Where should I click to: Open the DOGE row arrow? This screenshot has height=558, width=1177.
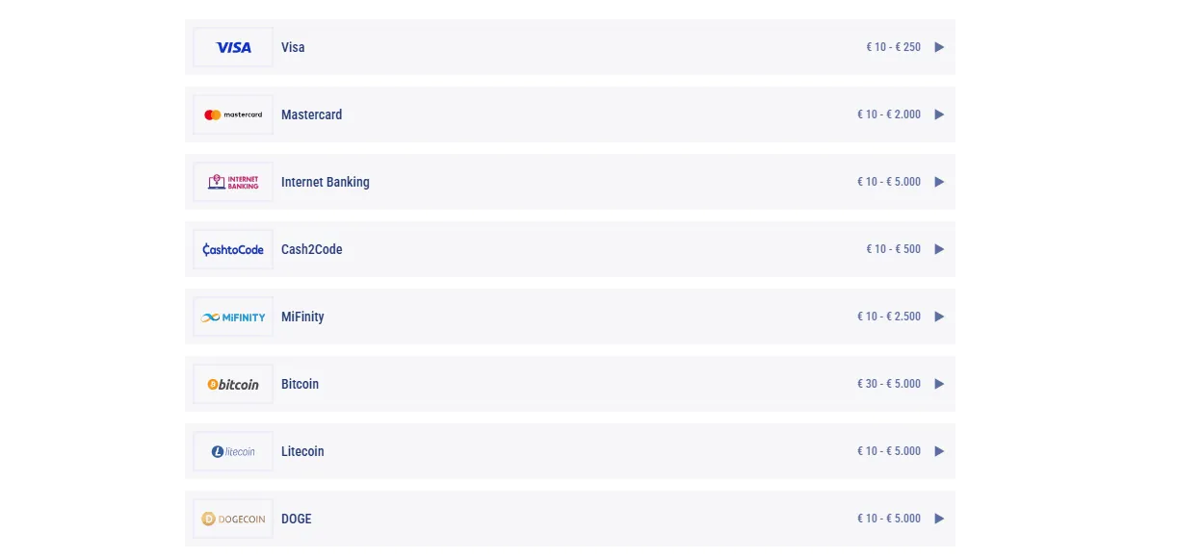939,519
